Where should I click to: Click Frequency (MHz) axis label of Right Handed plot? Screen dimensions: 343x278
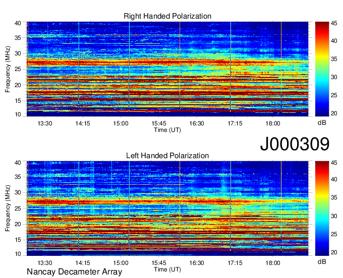pyautogui.click(x=8, y=69)
